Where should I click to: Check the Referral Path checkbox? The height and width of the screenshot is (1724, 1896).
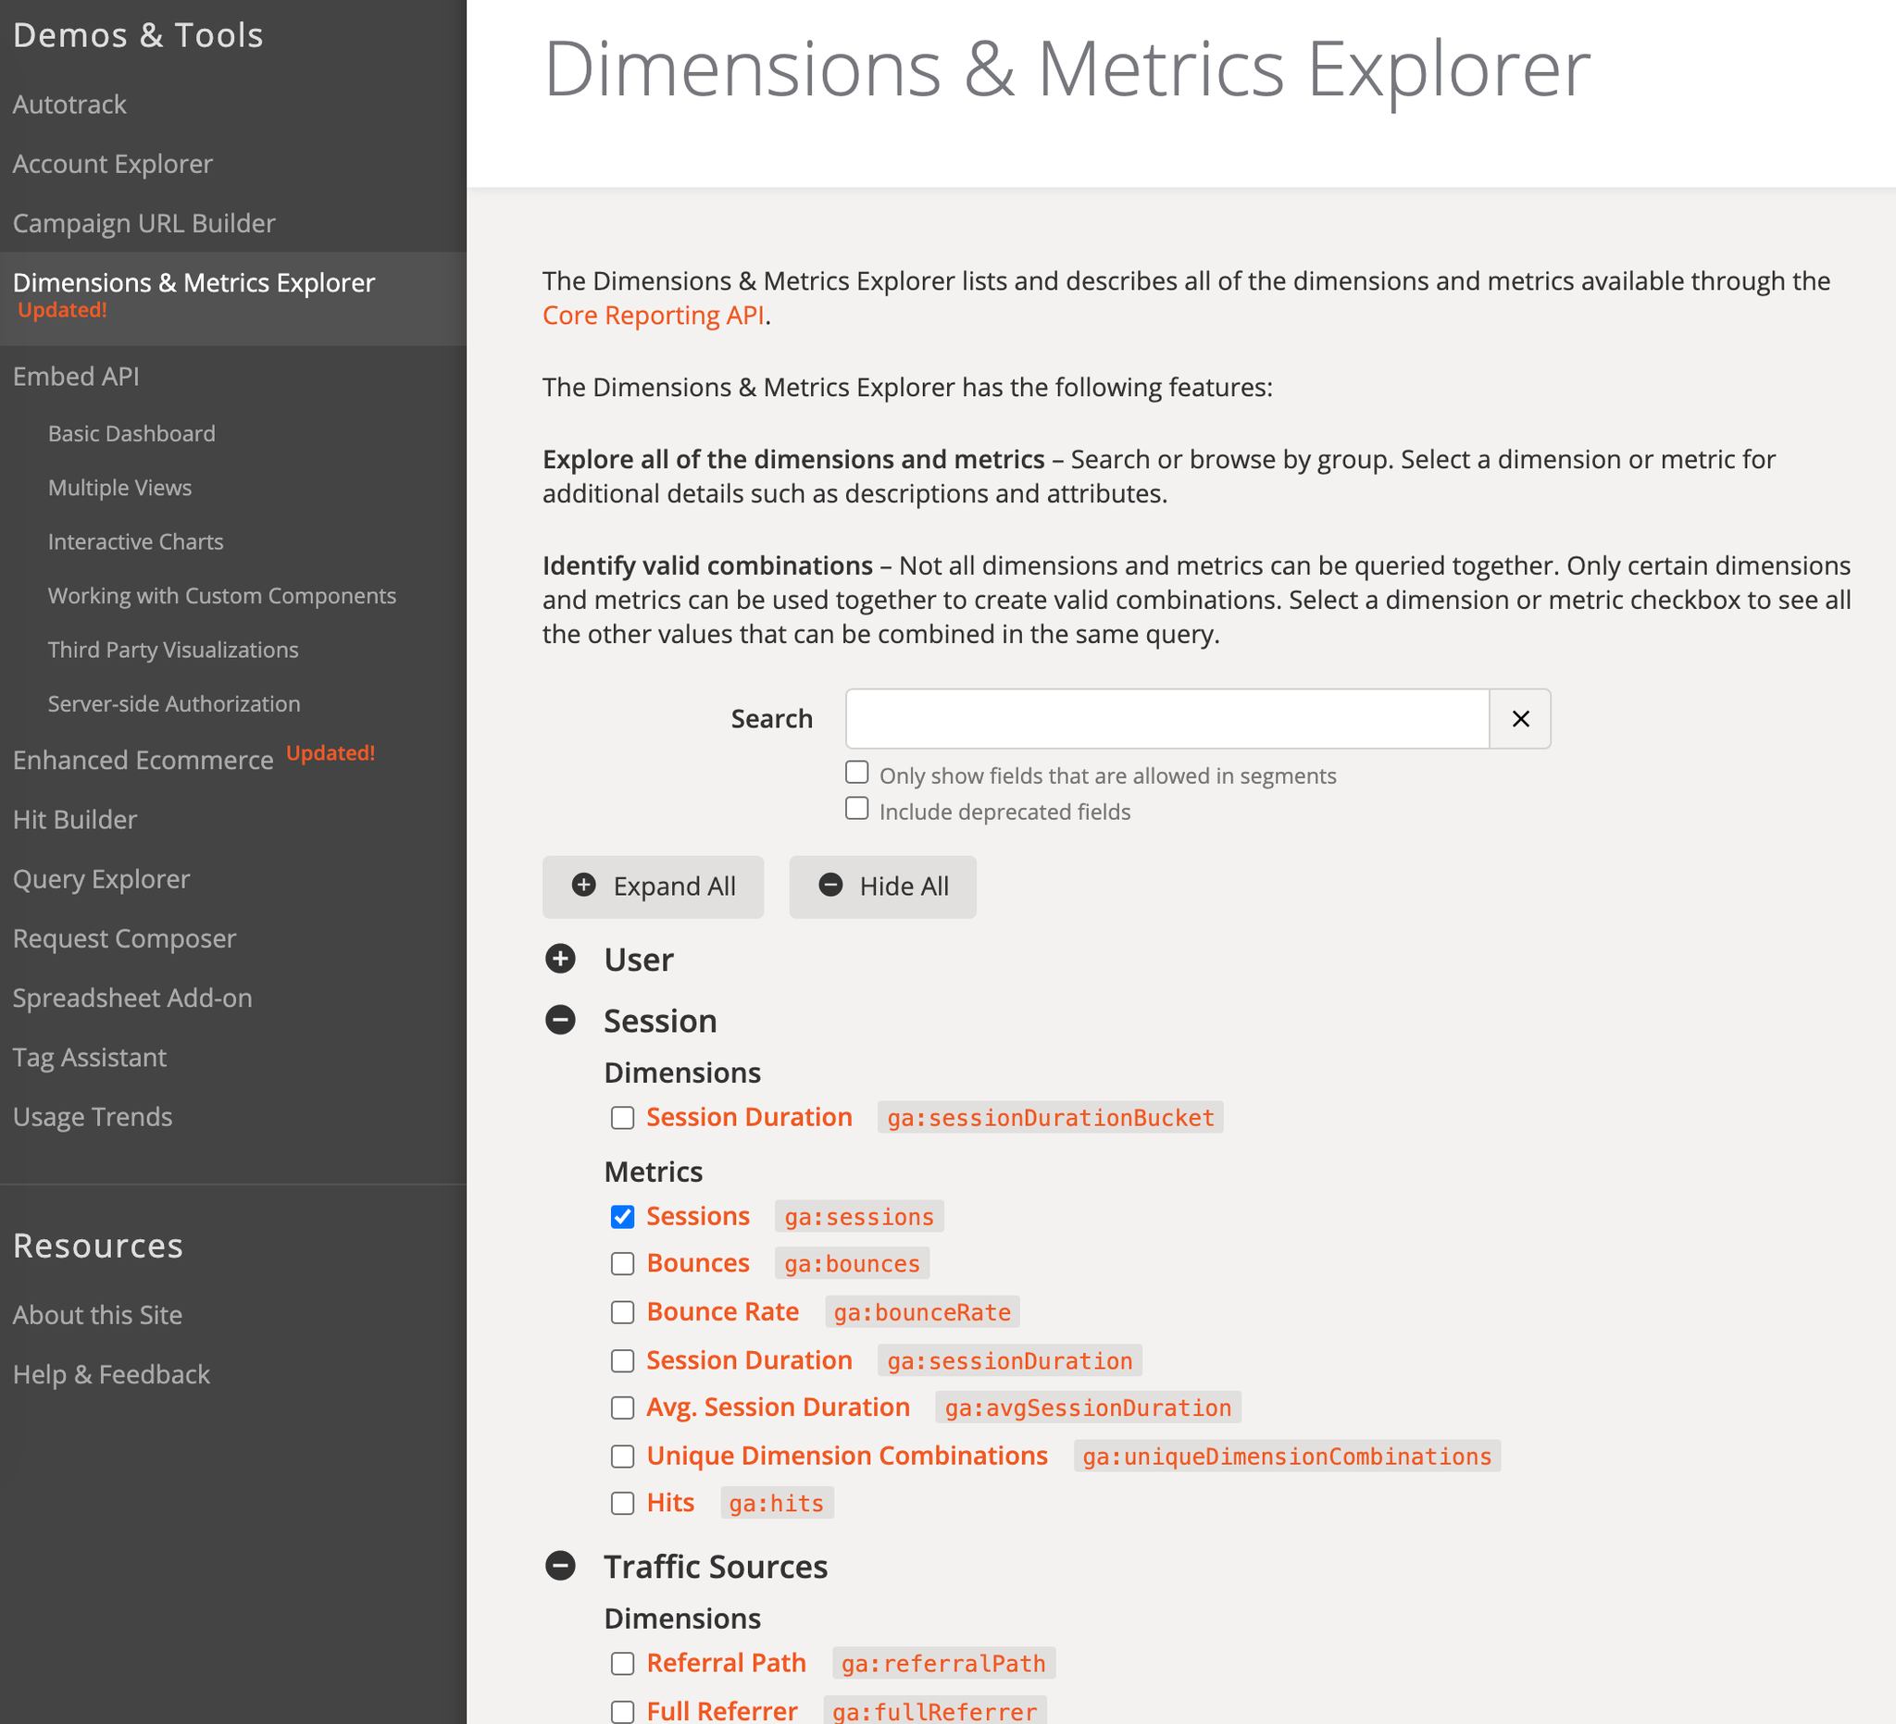click(623, 1664)
